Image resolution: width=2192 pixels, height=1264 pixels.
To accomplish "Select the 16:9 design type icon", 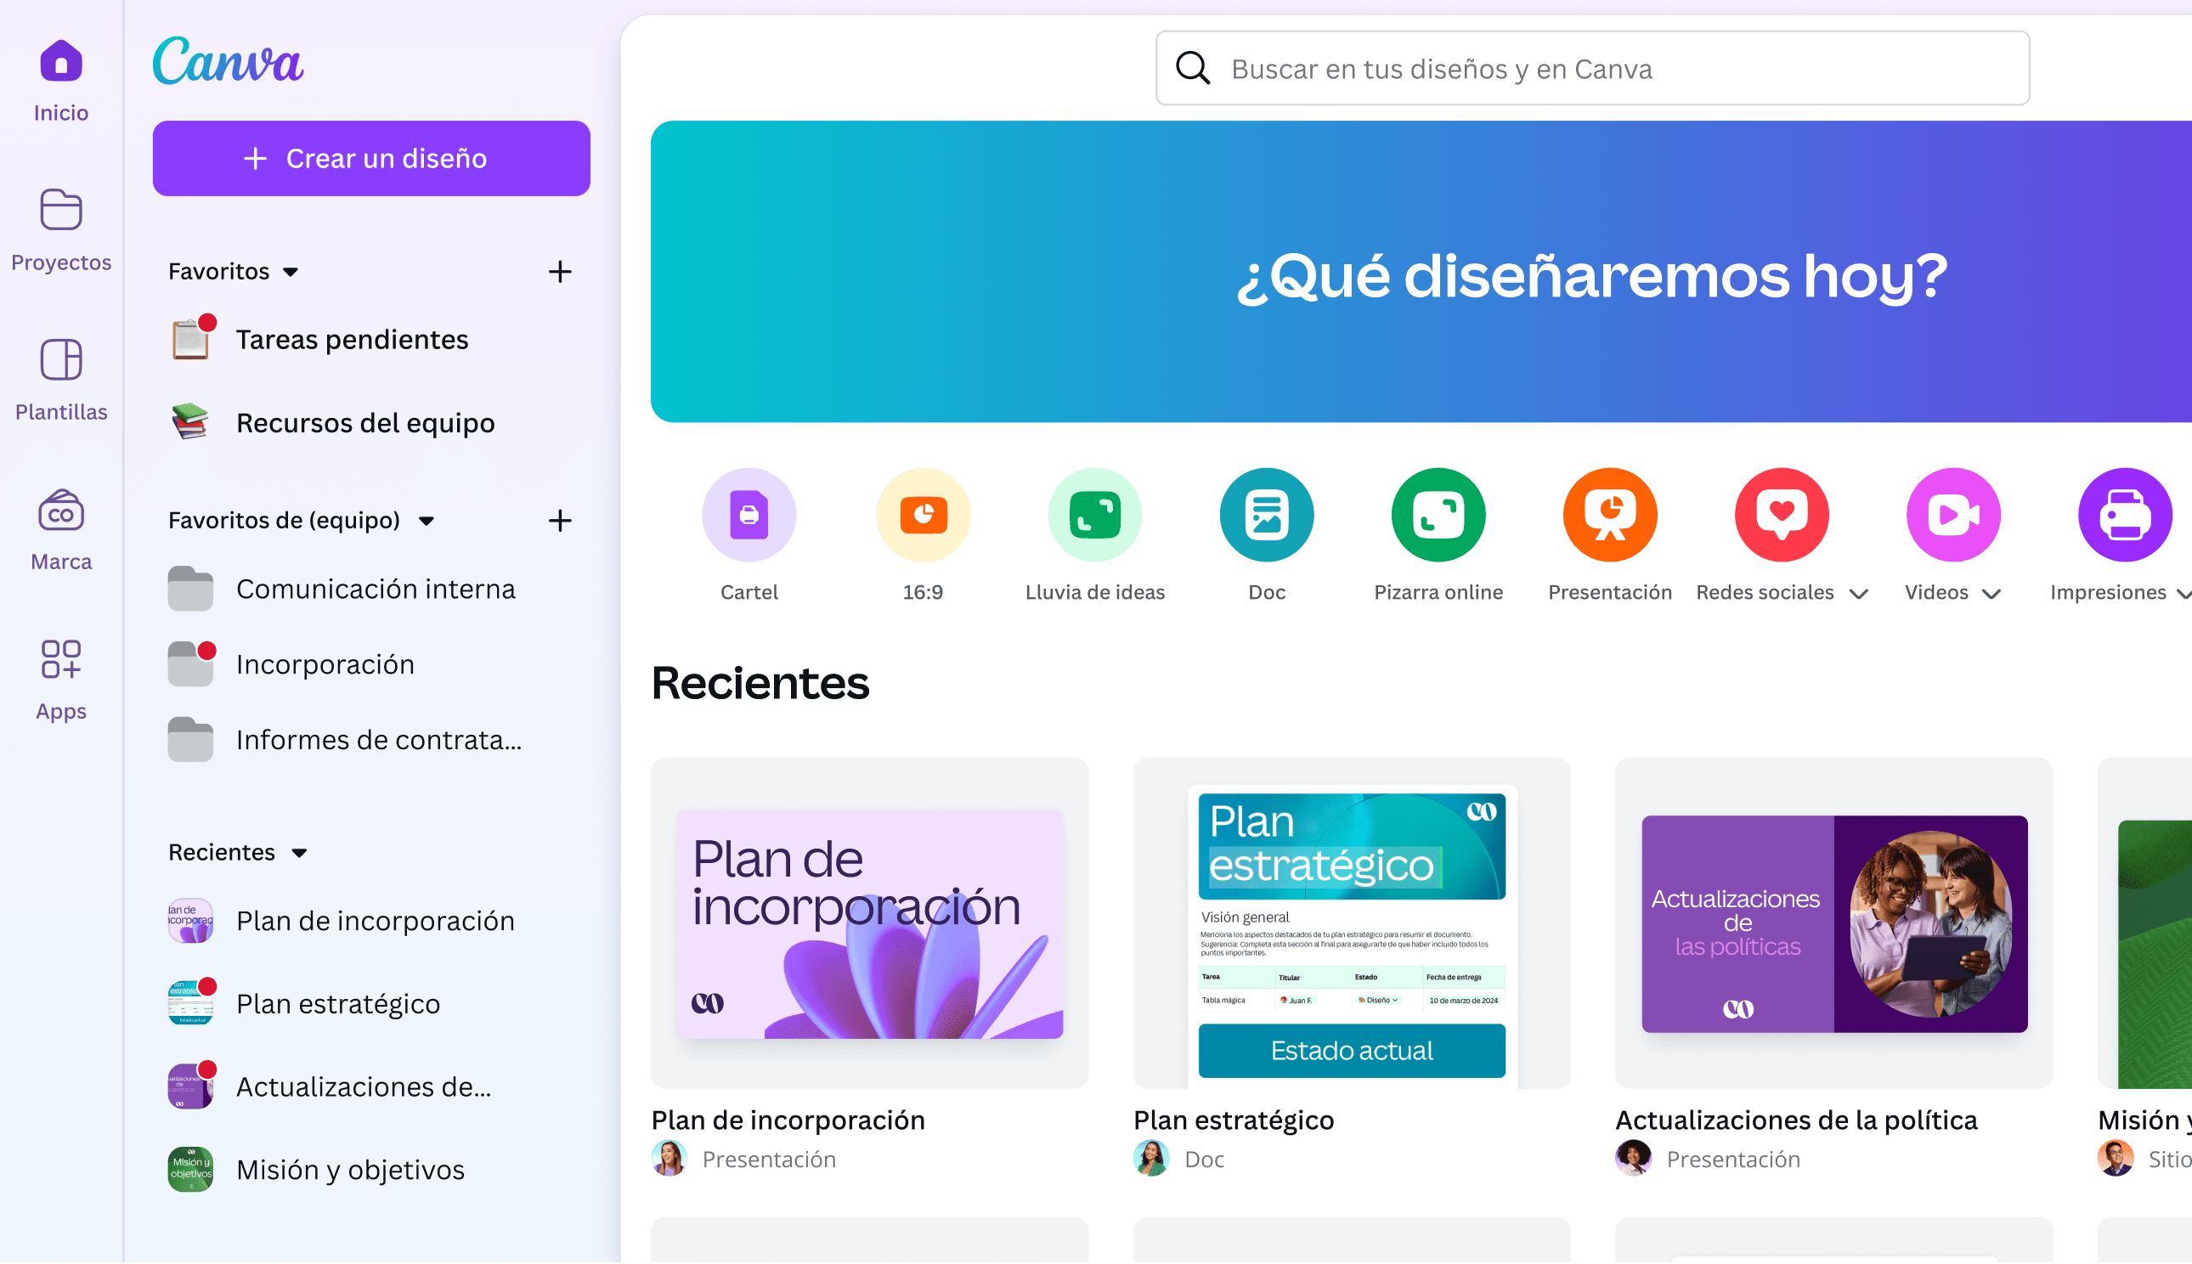I will (923, 515).
